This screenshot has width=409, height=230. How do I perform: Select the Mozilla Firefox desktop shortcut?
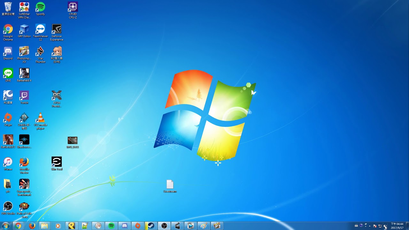pos(24,165)
